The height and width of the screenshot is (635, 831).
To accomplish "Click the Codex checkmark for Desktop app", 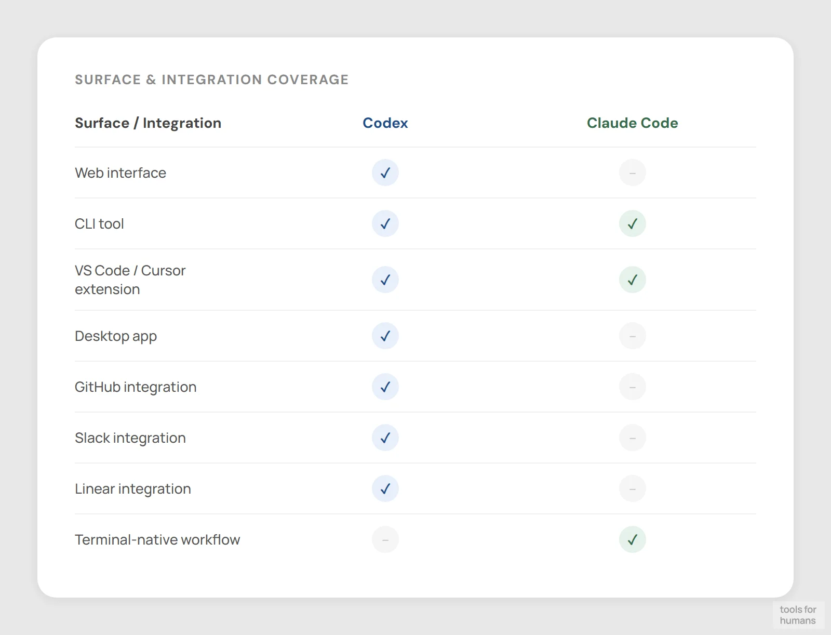I will pyautogui.click(x=385, y=336).
